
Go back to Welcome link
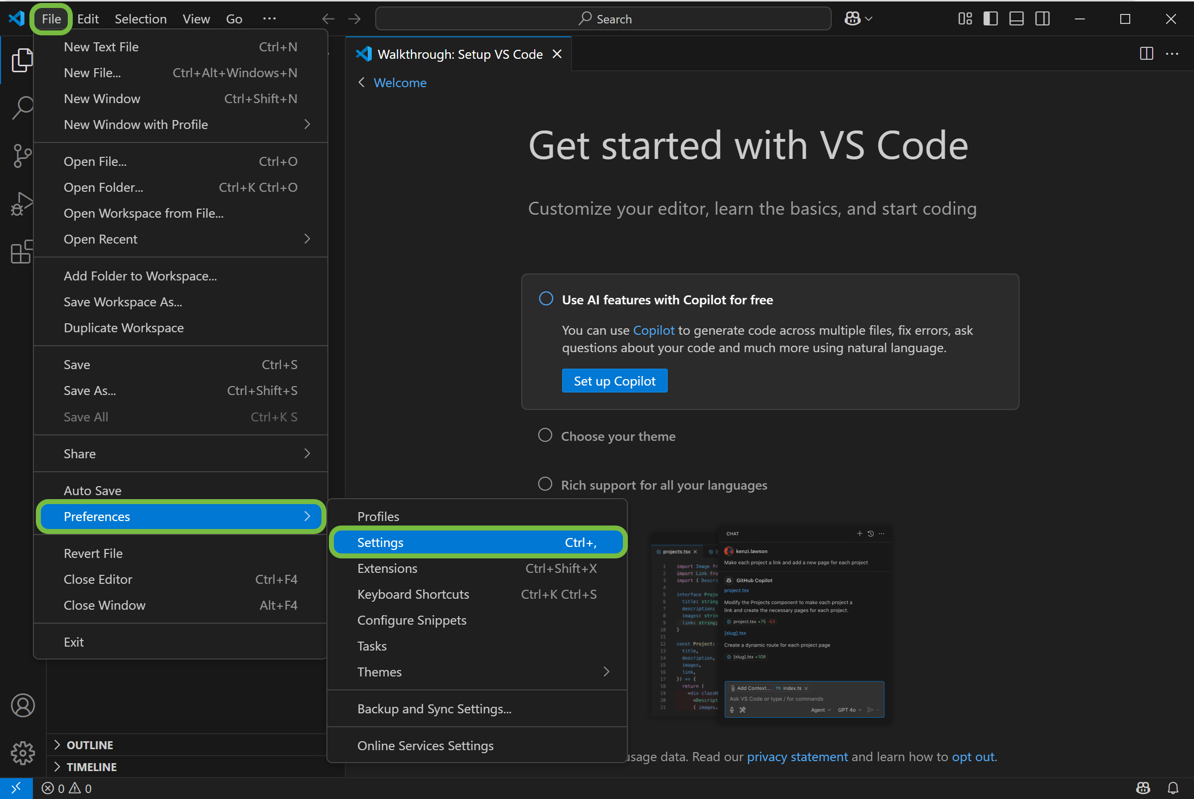400,83
